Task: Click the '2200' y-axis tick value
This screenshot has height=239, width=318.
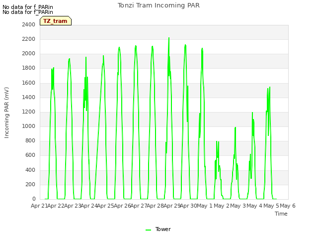Action: [x=29, y=39]
